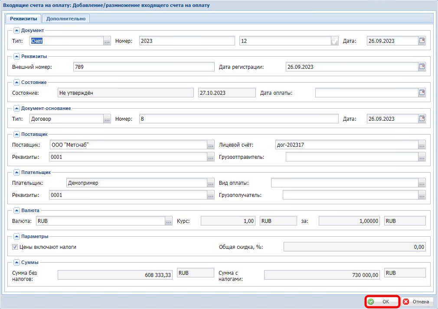This screenshot has height=309, width=438.
Task: Collapse the Суммы section
Action: [17, 262]
